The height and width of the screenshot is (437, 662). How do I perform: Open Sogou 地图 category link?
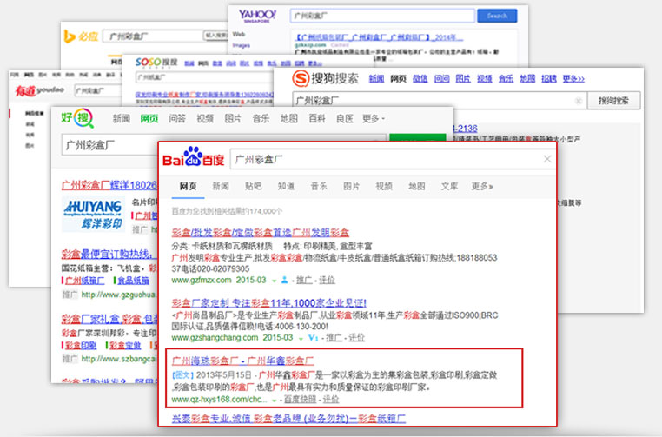click(x=527, y=78)
